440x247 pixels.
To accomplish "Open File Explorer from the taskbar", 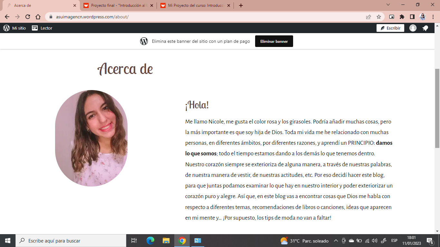I will (166, 241).
